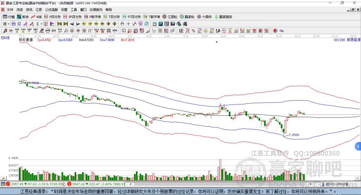Open the T数字表 tool
The height and width of the screenshot is (195, 361).
tap(152, 17)
